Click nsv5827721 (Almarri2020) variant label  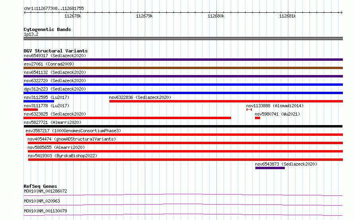(53, 122)
